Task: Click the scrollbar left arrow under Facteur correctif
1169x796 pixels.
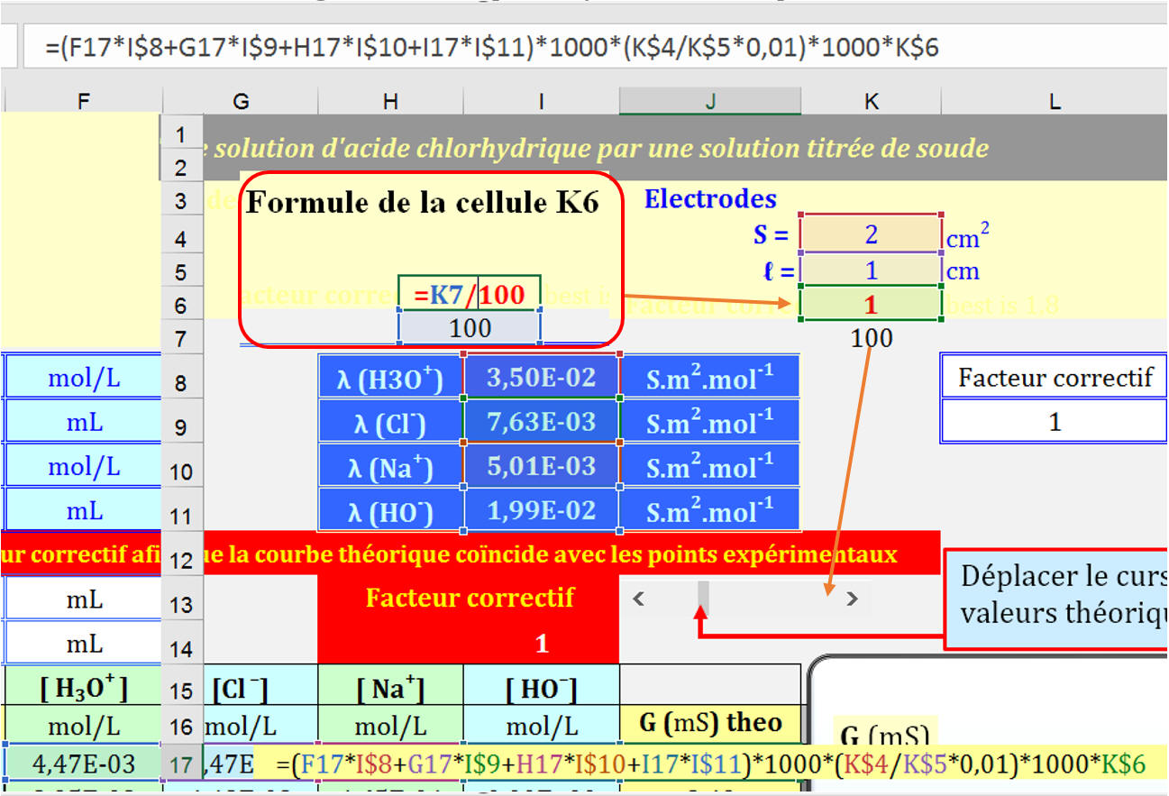Action: pos(639,599)
